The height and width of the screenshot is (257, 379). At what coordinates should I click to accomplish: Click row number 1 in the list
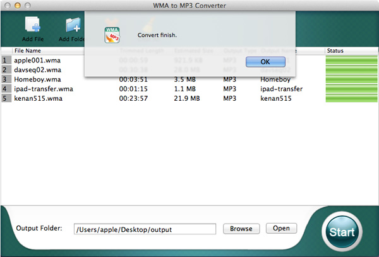tap(5, 60)
